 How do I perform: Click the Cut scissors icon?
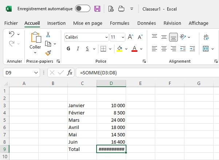(48, 34)
